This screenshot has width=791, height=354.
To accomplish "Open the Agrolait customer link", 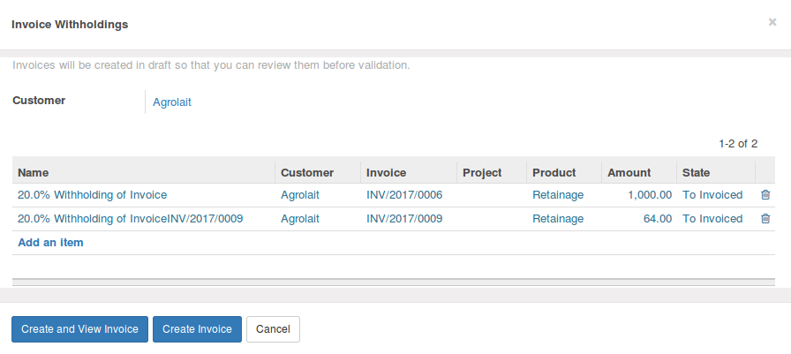I will click(x=172, y=102).
